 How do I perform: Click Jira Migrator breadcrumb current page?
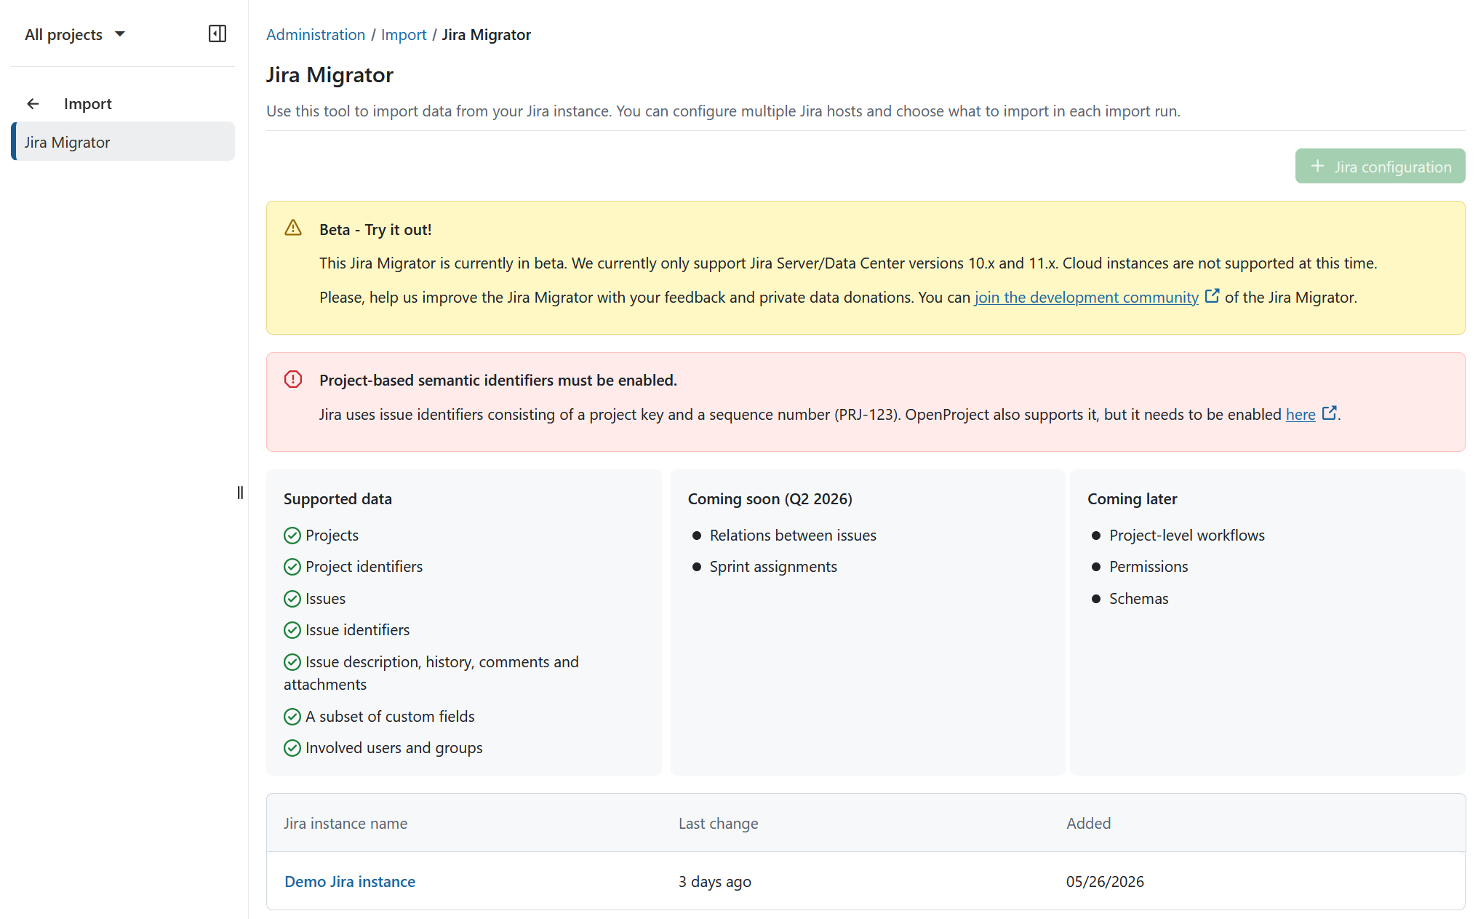pyautogui.click(x=487, y=34)
